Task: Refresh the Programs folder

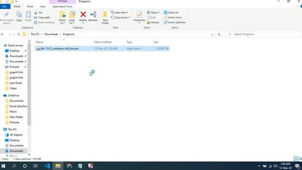Action: pyautogui.click(x=219, y=34)
